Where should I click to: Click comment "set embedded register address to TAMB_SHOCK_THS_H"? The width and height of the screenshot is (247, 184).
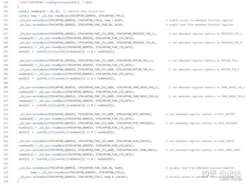pyautogui.click(x=209, y=96)
